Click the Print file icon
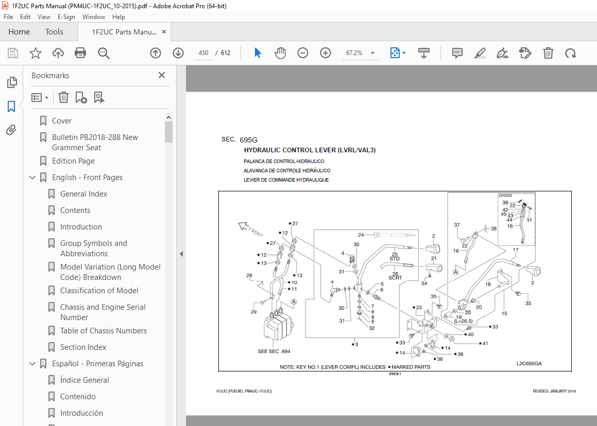 point(80,53)
